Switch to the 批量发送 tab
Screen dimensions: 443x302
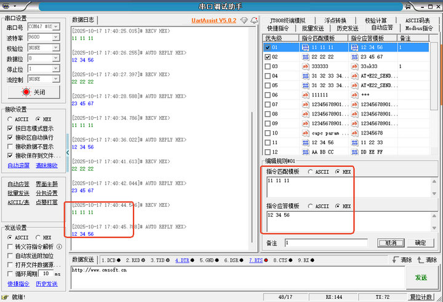(313, 28)
